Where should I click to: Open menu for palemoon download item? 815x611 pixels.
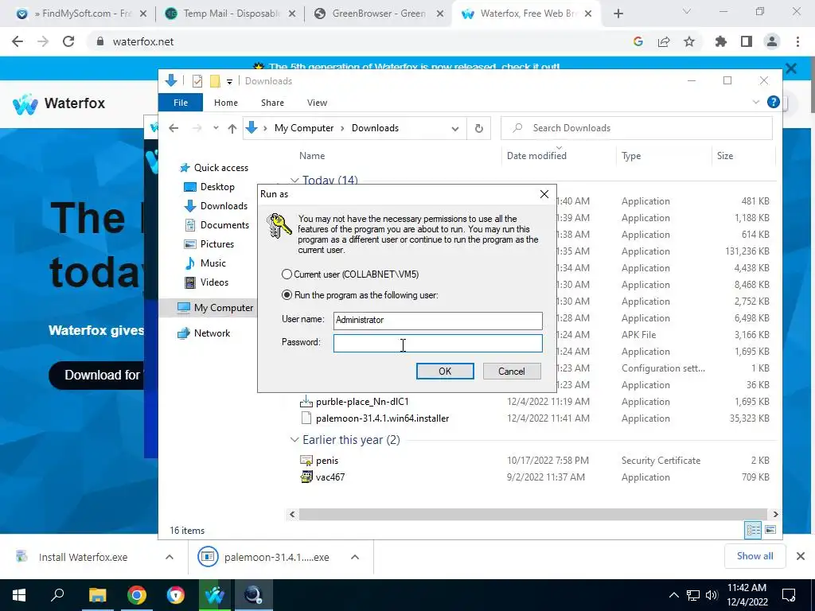[355, 557]
